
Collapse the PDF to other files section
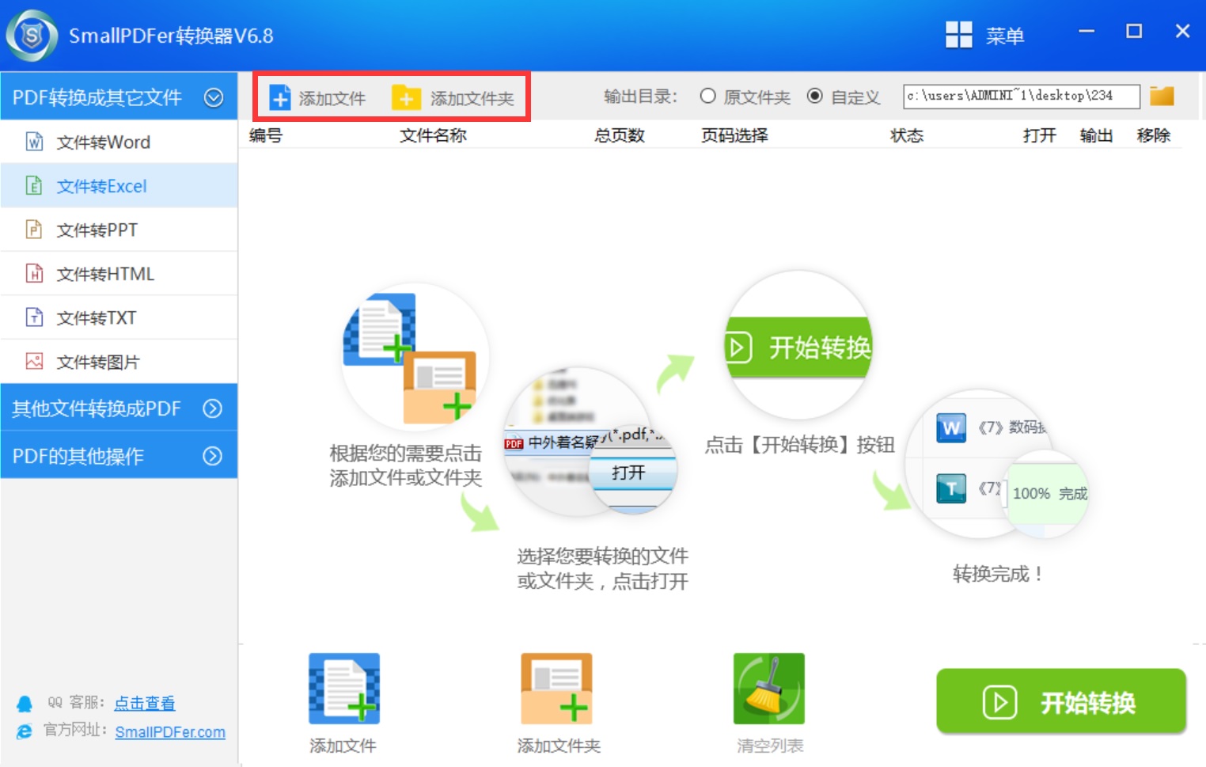click(213, 97)
